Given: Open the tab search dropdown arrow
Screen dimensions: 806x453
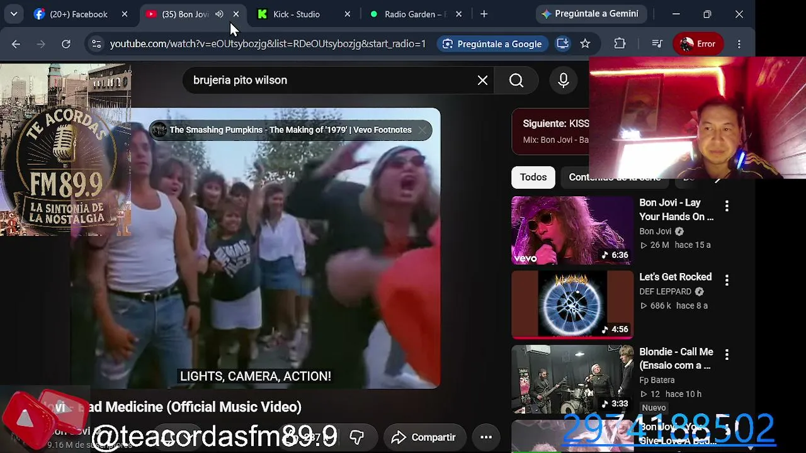Looking at the screenshot, I should pyautogui.click(x=13, y=14).
